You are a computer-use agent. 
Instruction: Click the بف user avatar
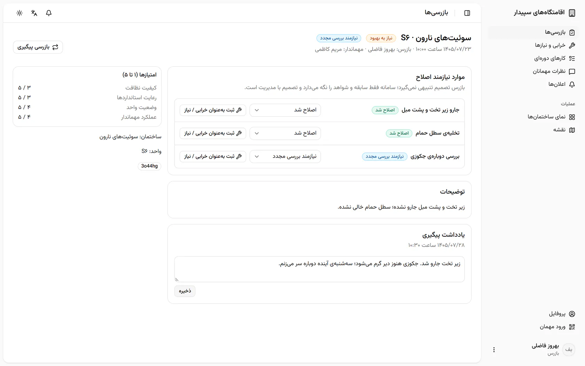(569, 349)
